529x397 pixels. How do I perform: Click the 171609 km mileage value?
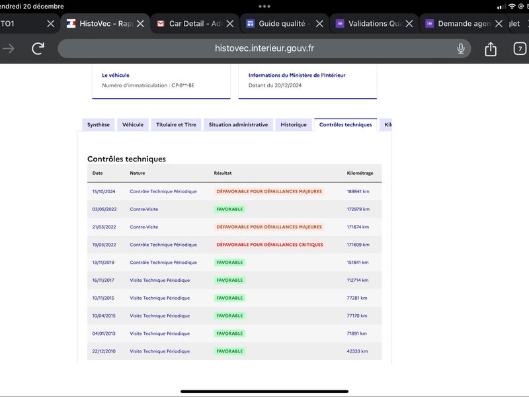coord(358,245)
